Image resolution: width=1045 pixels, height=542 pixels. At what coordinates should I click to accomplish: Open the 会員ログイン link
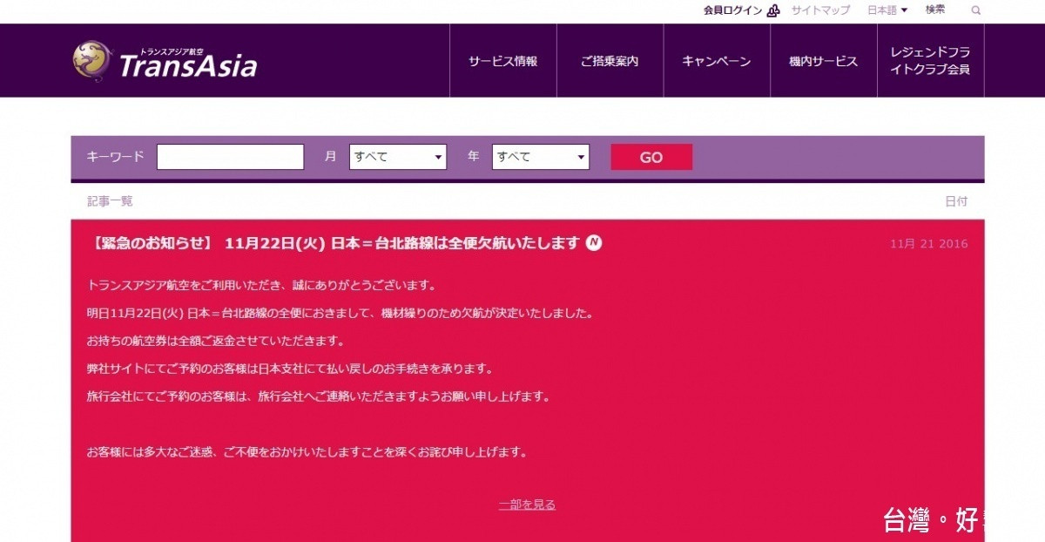[x=733, y=10]
